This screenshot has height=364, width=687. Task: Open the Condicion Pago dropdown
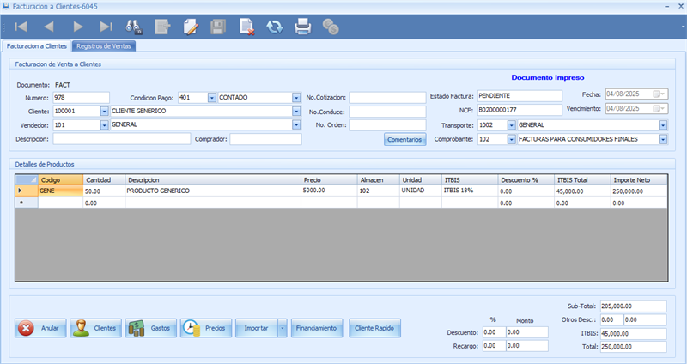point(212,97)
